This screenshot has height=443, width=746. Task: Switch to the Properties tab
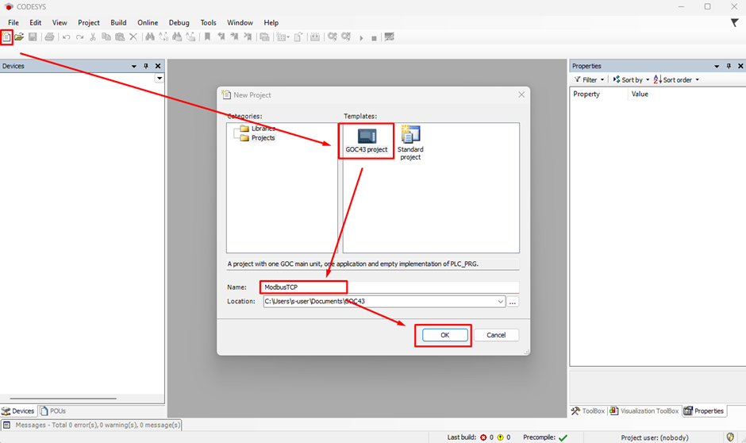tap(704, 411)
